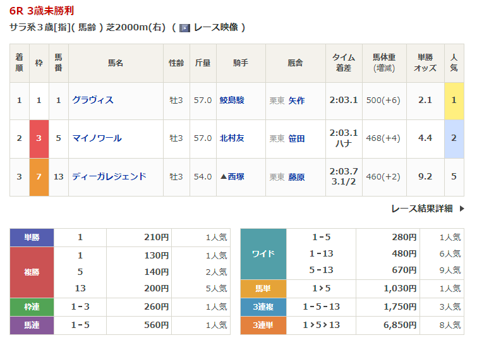The width and height of the screenshot is (477, 340).
Task: Open trainer 藤原 stable page
Action: coord(296,177)
